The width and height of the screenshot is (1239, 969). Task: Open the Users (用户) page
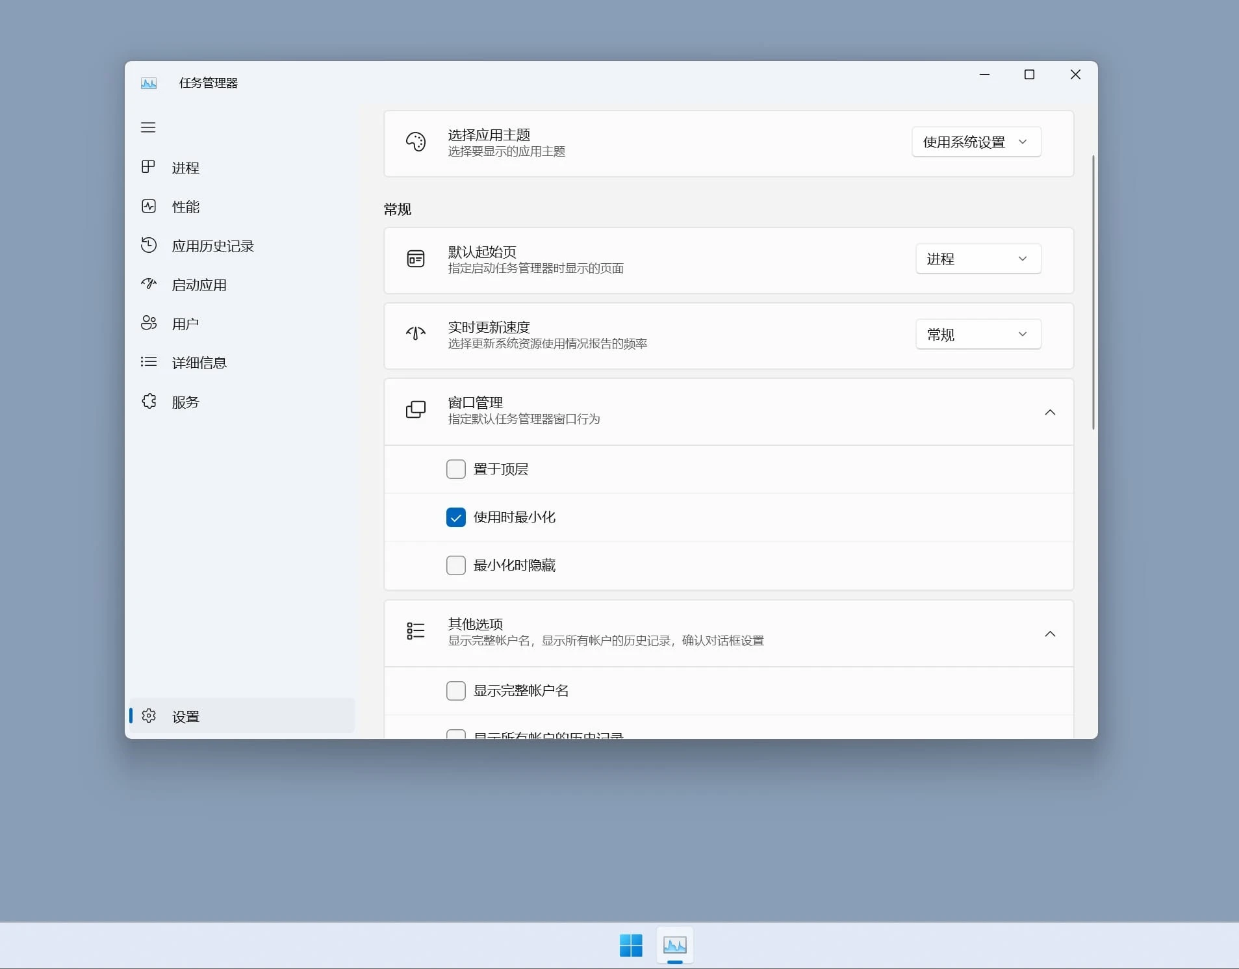(x=185, y=323)
